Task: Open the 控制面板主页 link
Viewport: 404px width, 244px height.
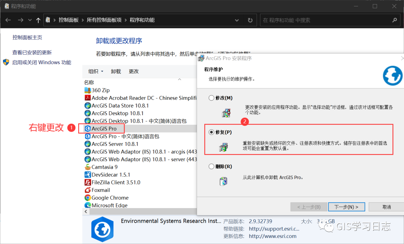Action: (x=27, y=37)
